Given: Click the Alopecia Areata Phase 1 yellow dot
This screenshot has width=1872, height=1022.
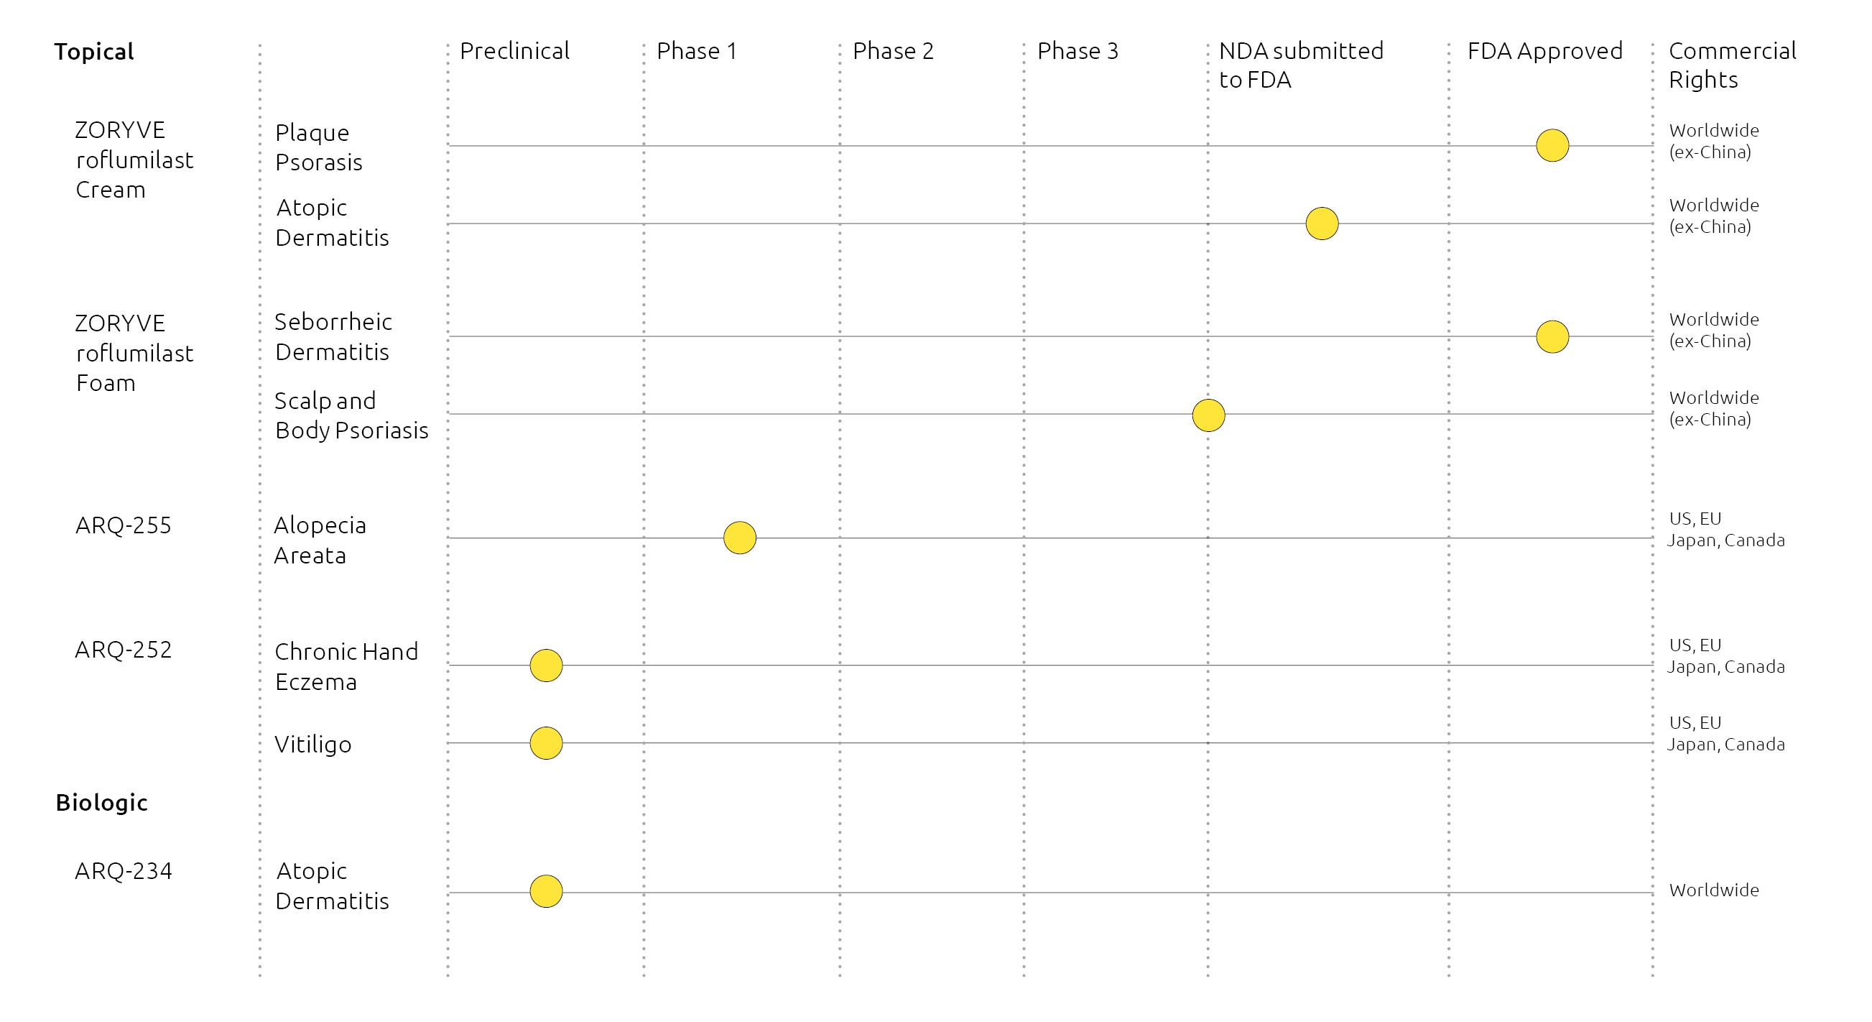Looking at the screenshot, I should pyautogui.click(x=739, y=538).
